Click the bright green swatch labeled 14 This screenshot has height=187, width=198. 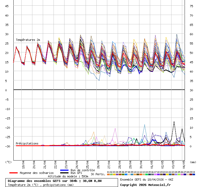pyautogui.click(x=146, y=174)
